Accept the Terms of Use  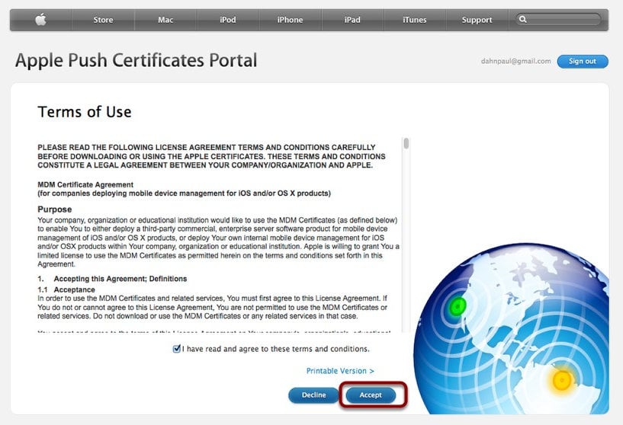pos(371,395)
